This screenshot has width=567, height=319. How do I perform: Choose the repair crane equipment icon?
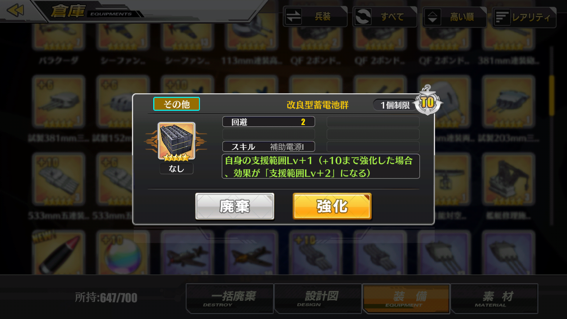pyautogui.click(x=508, y=179)
